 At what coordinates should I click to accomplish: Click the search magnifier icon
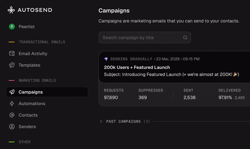point(185,37)
